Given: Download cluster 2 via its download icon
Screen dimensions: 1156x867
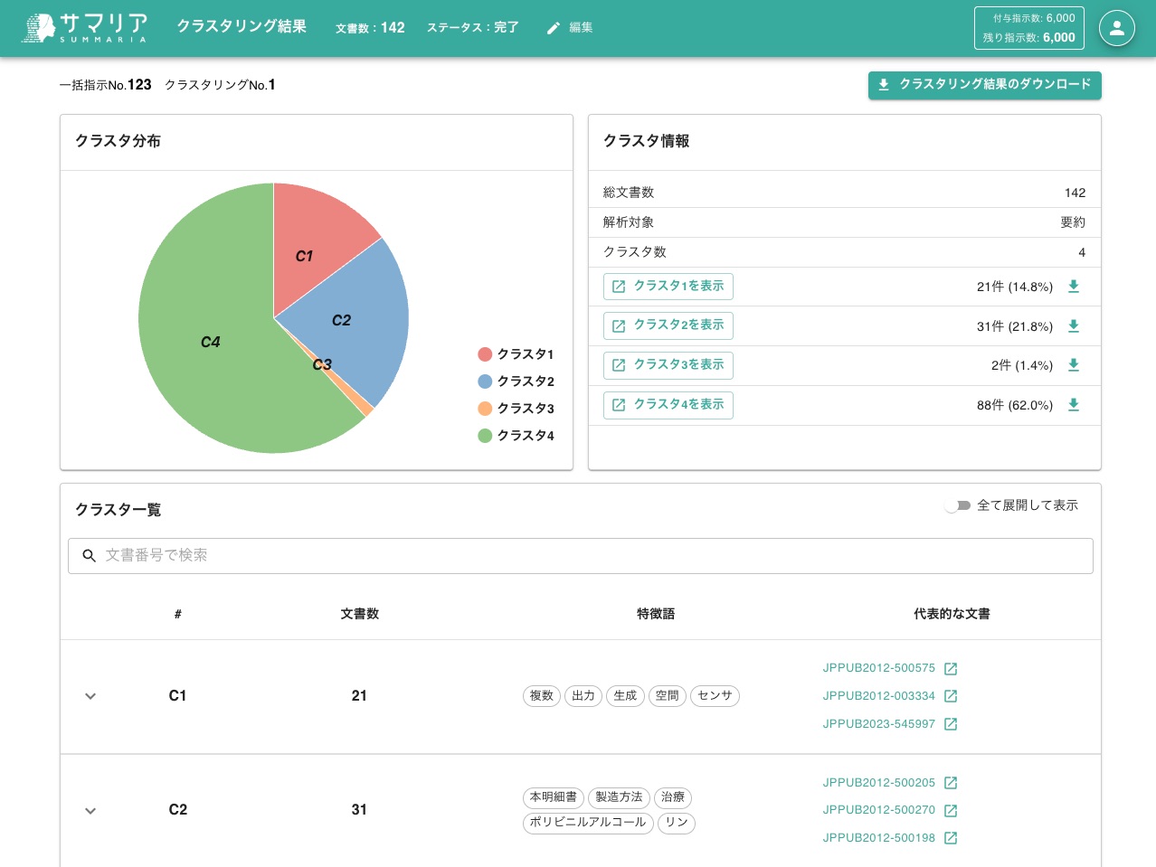Looking at the screenshot, I should click(x=1074, y=326).
